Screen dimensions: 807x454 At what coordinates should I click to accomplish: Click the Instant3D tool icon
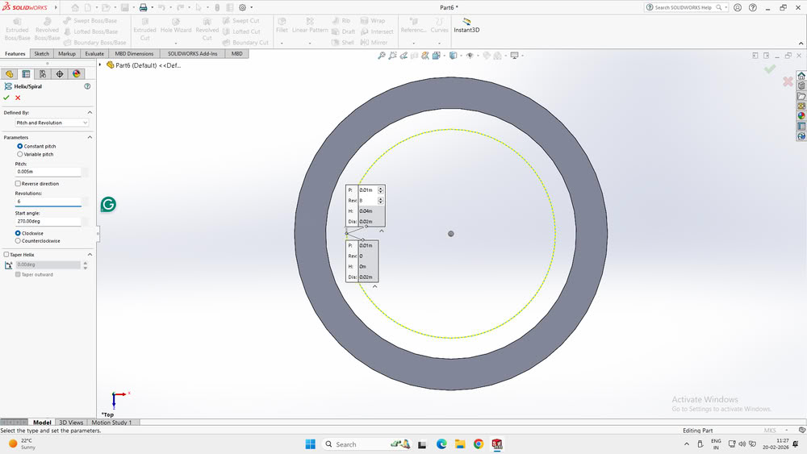466,22
